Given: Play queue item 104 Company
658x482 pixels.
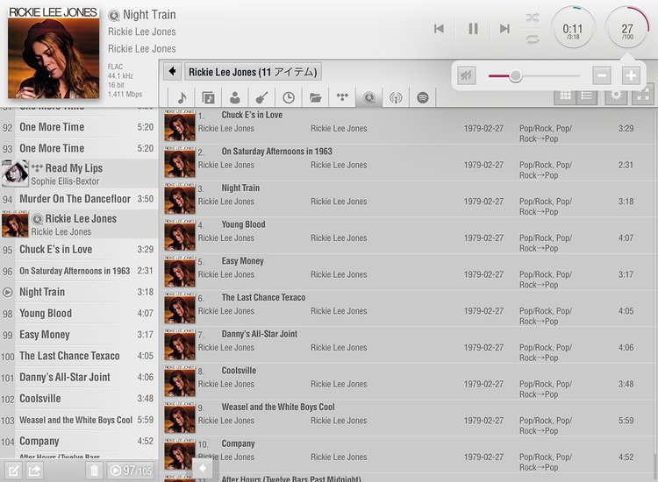Looking at the screenshot, I should [x=78, y=442].
